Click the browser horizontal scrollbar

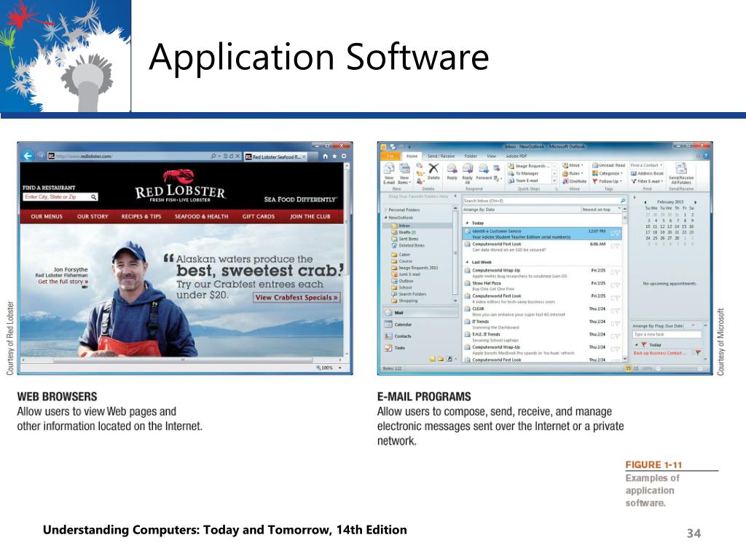pyautogui.click(x=183, y=360)
